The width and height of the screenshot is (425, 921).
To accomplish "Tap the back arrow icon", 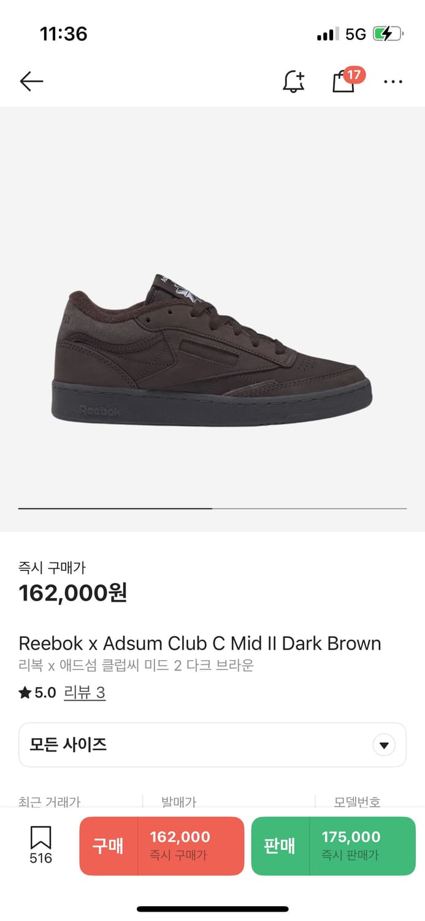I will [31, 81].
